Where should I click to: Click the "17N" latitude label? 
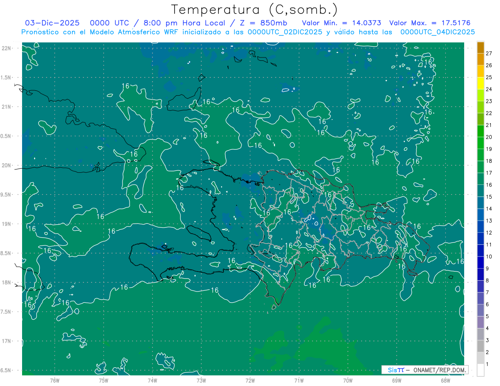point(7,341)
